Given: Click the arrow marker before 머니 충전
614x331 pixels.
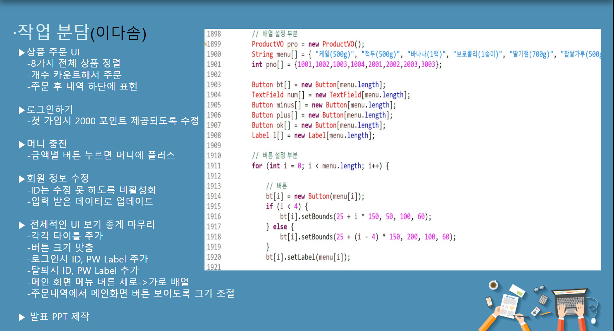Looking at the screenshot, I should point(21,143).
